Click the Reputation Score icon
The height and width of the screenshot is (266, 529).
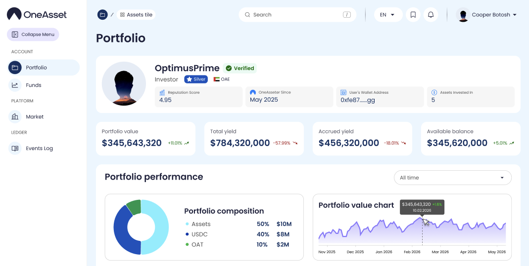(x=162, y=92)
